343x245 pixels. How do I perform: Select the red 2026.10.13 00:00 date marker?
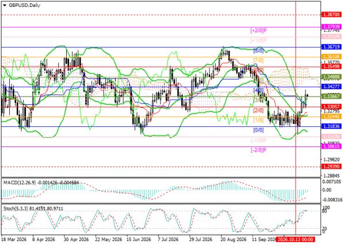[x=295, y=239]
